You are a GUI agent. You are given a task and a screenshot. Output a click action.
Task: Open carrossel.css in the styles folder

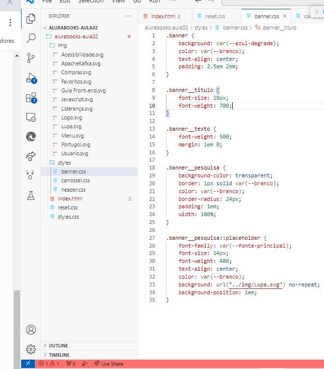tap(76, 181)
